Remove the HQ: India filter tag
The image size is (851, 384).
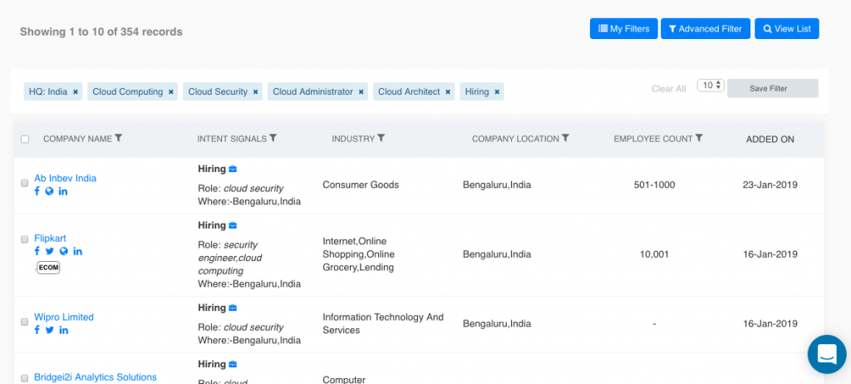[76, 91]
